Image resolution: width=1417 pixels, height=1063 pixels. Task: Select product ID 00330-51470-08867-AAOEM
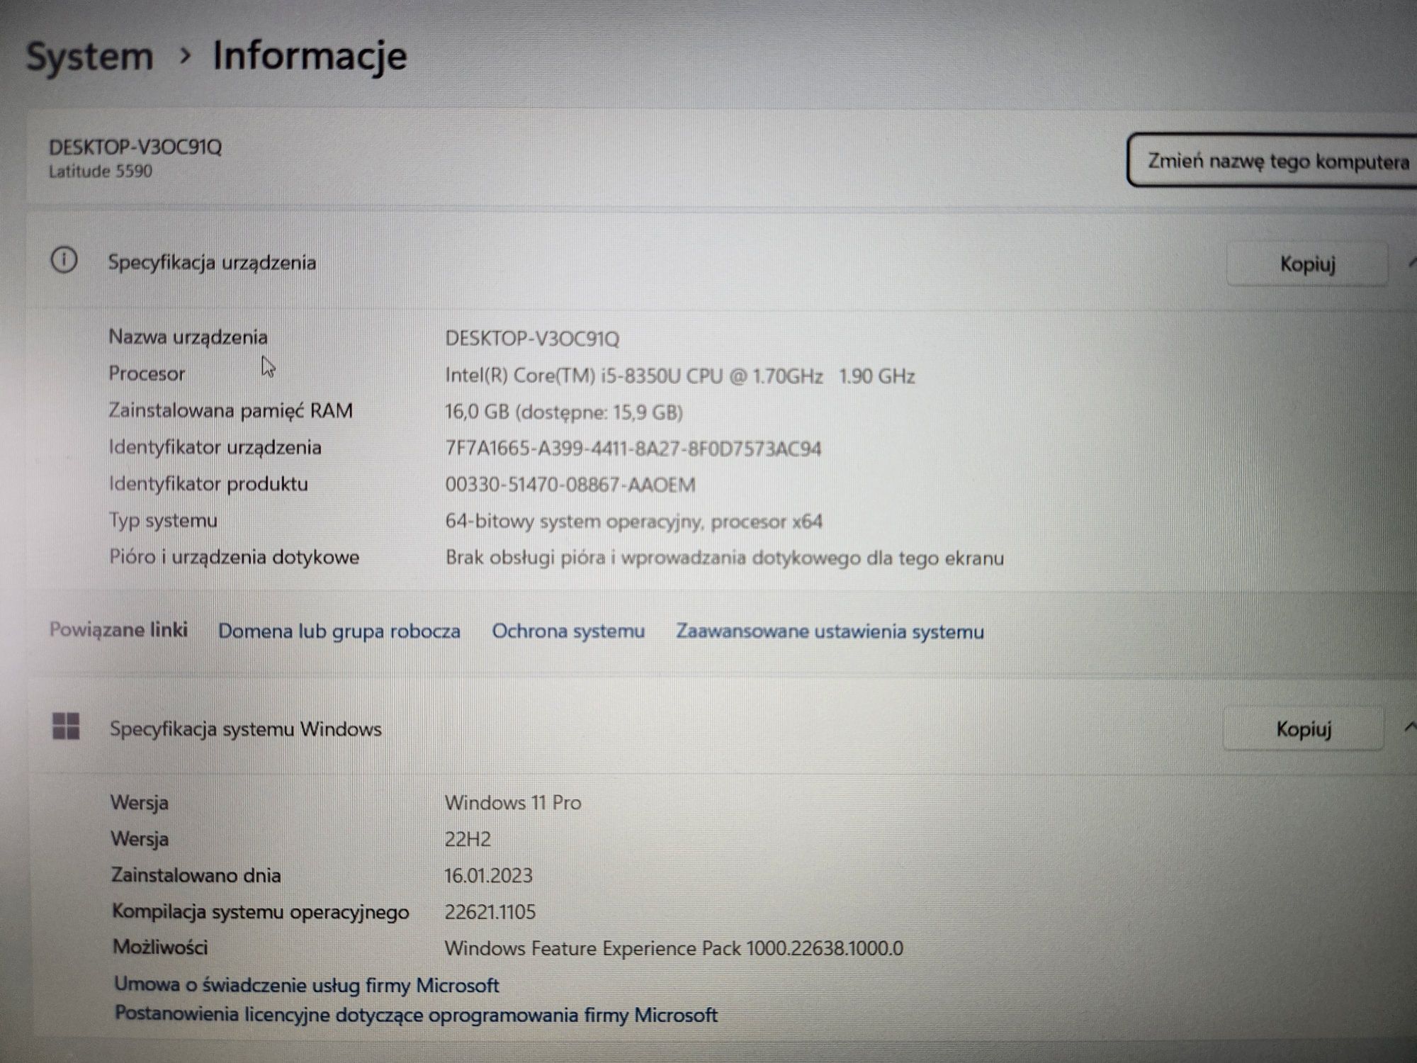coord(570,485)
